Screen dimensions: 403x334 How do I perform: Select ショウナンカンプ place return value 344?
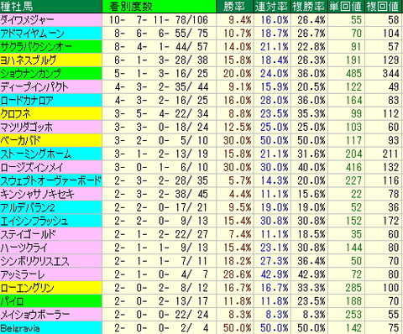(390, 74)
